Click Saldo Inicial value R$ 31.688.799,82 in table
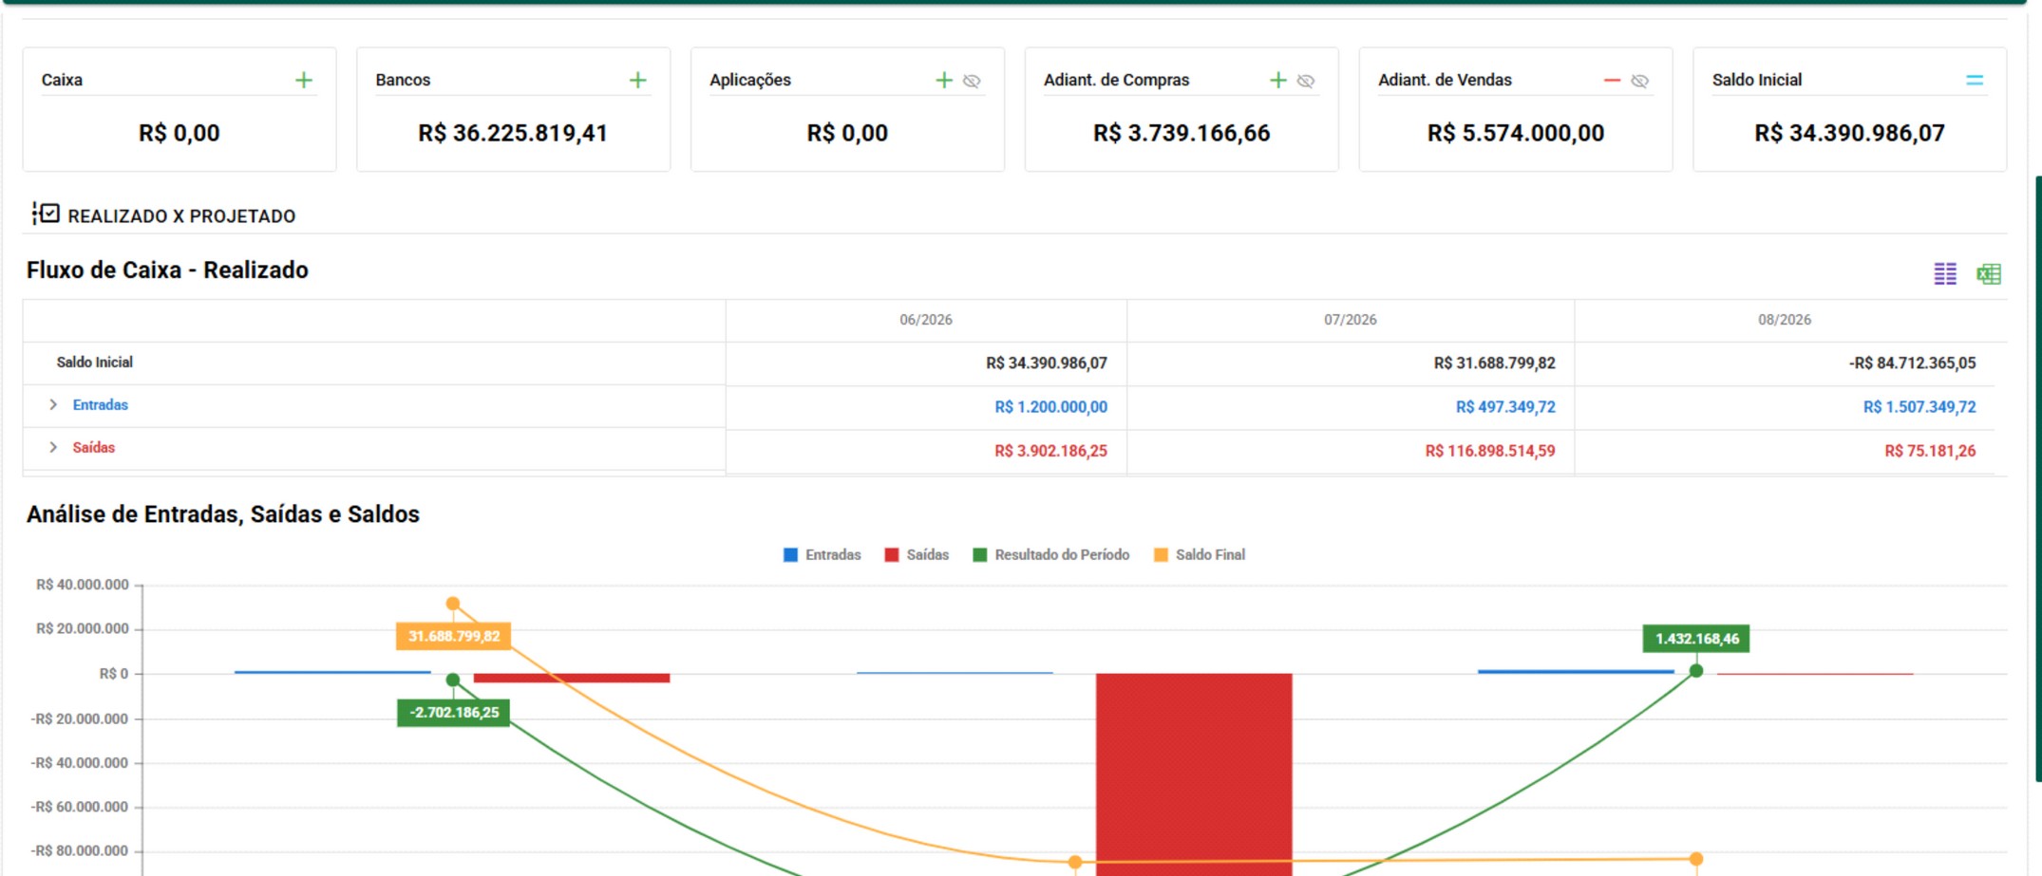This screenshot has width=2042, height=876. (1495, 363)
